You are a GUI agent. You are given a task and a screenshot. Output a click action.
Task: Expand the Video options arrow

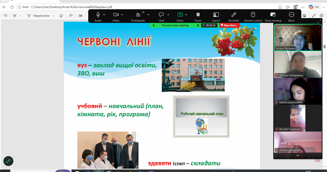coord(122,15)
